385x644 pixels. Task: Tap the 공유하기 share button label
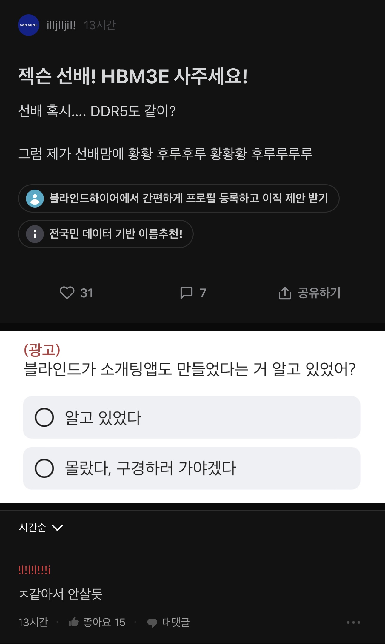click(x=319, y=293)
